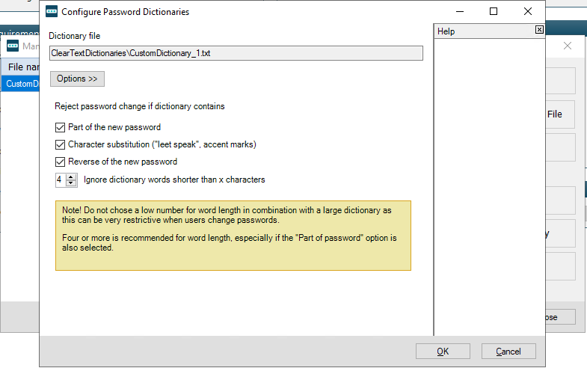The image size is (587, 368).
Task: Decrease the minimum word length with down arrow
Action: 71,183
